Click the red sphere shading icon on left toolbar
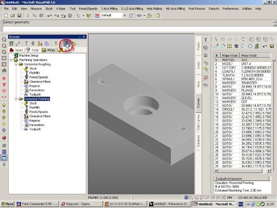Image resolution: width=277 pixels, height=208 pixels. pos(4,138)
